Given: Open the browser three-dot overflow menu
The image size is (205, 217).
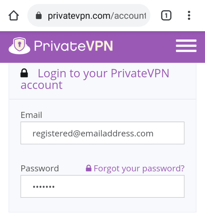Looking at the screenshot, I should pyautogui.click(x=189, y=16).
